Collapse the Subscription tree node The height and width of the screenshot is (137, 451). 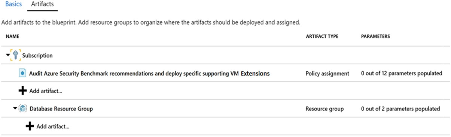(8, 55)
